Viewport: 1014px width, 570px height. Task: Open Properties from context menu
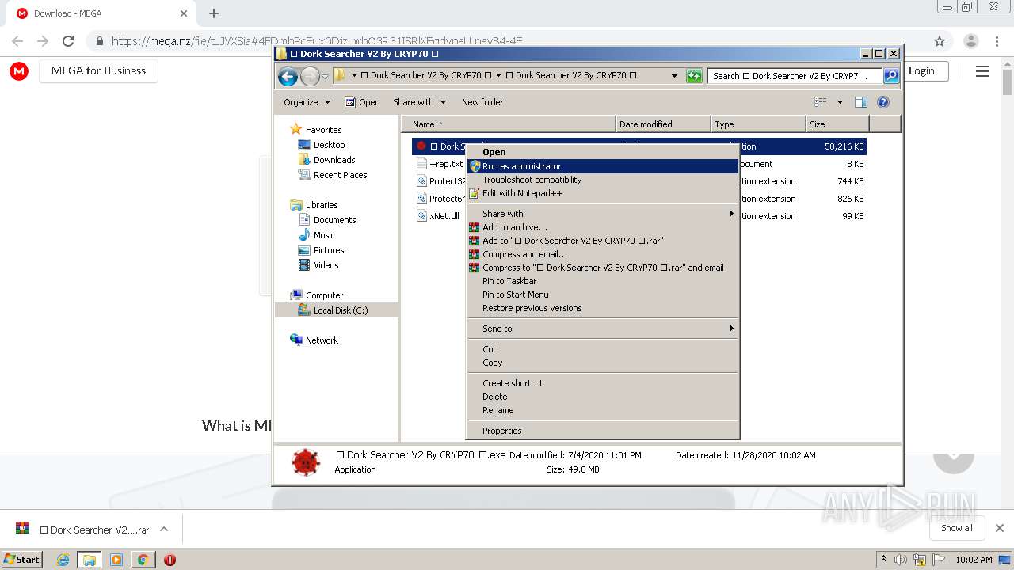(x=602, y=431)
